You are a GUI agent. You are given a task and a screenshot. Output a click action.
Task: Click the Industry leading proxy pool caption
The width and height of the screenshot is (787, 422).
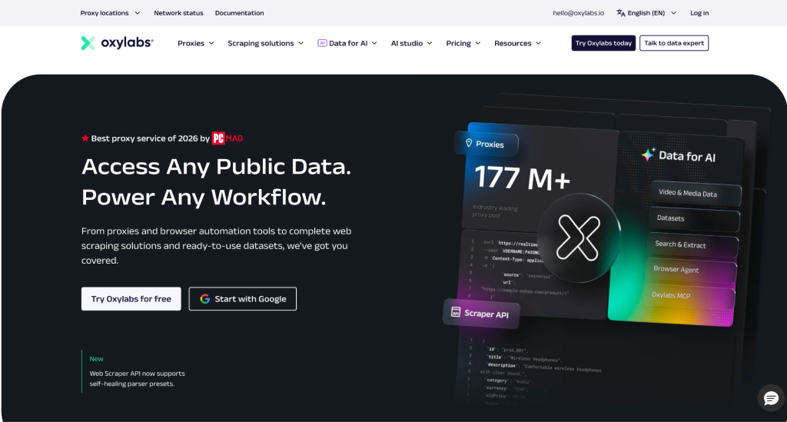[495, 211]
